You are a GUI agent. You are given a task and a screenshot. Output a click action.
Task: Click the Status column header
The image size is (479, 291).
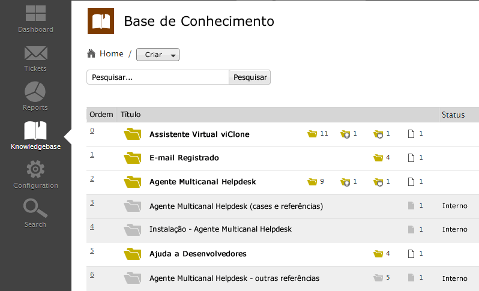(x=453, y=114)
